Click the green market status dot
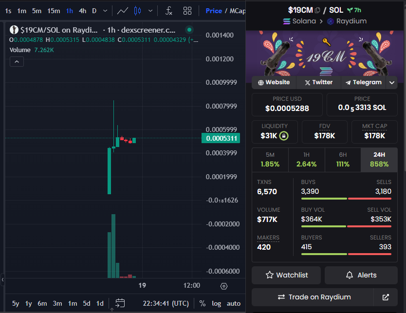Image resolution: width=406 pixels, height=313 pixels. tap(189, 30)
